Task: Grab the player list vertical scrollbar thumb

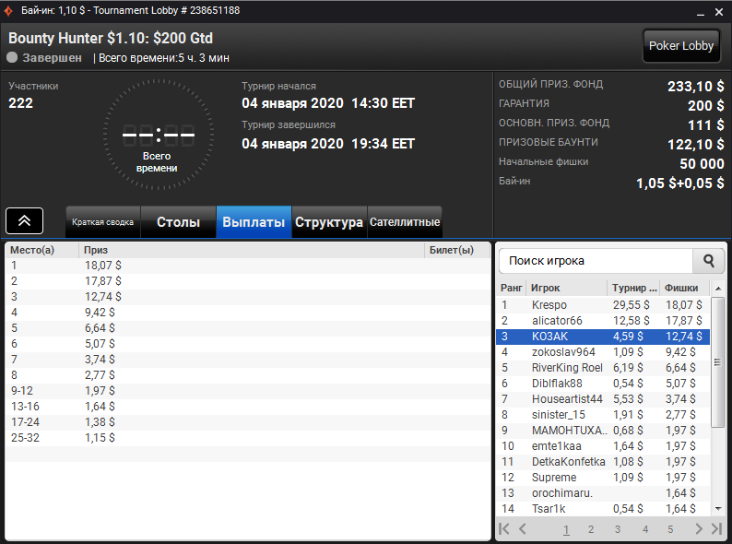Action: tap(717, 361)
